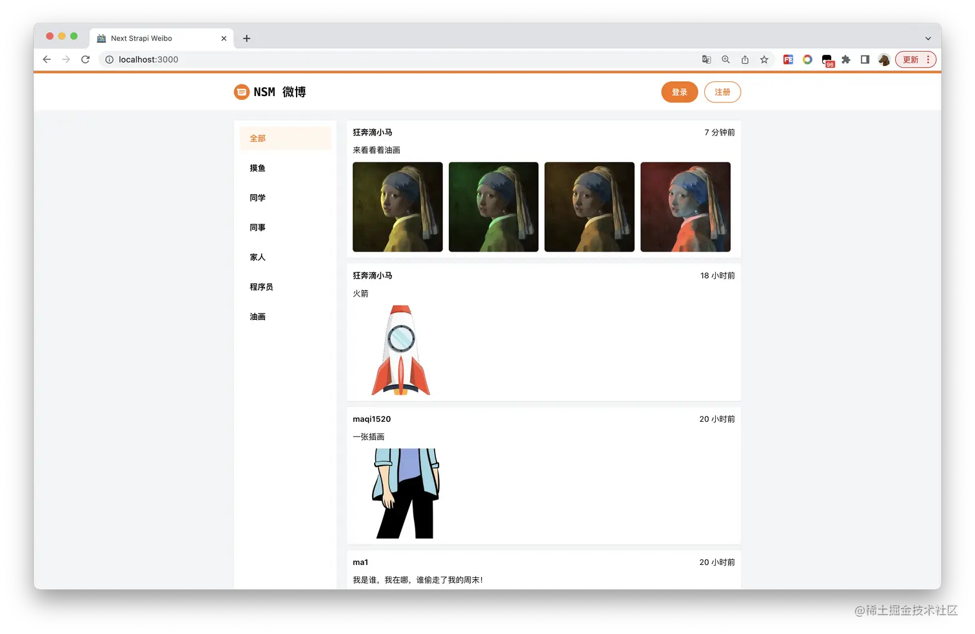Open the yellow-tinted painting thumbnail
Viewport: 975px width, 634px height.
tap(398, 207)
